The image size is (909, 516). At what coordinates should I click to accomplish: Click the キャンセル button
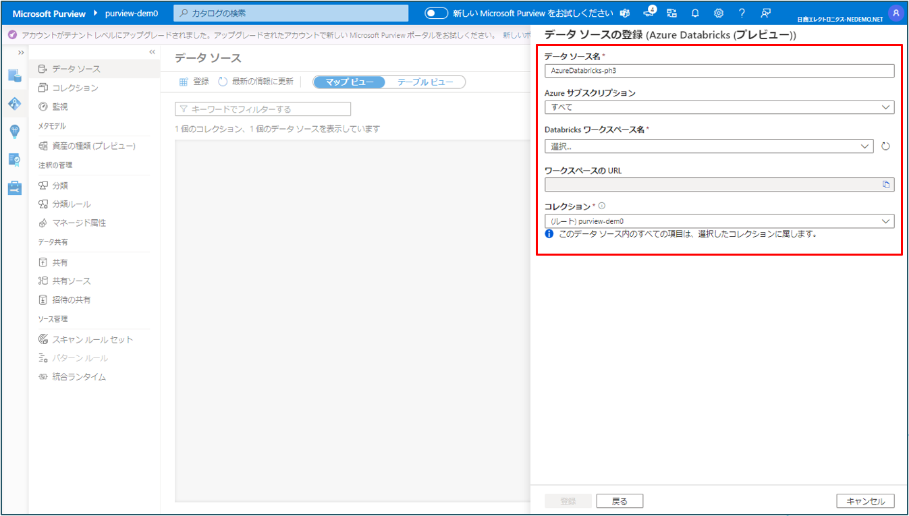click(865, 501)
